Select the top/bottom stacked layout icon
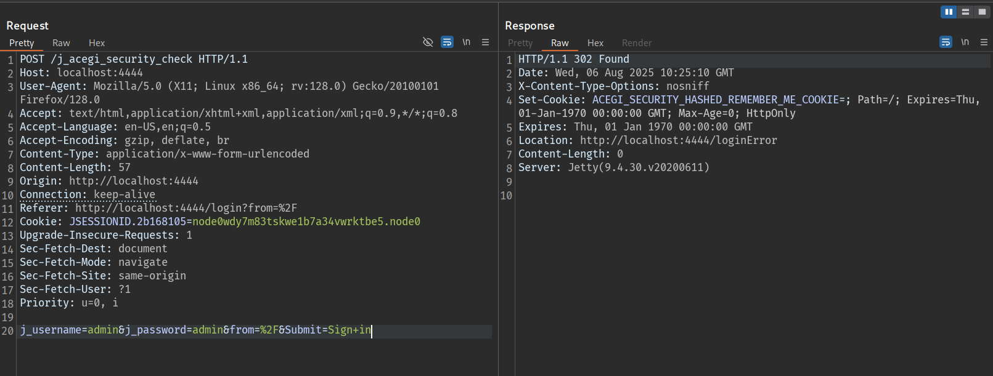Screen dimensions: 993x376 click(965, 12)
